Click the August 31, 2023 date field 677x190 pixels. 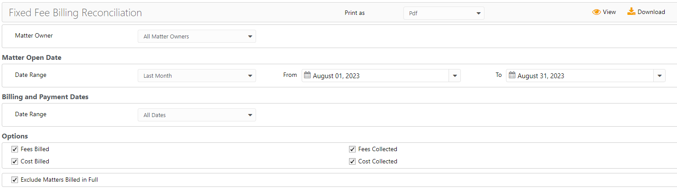pyautogui.click(x=579, y=76)
